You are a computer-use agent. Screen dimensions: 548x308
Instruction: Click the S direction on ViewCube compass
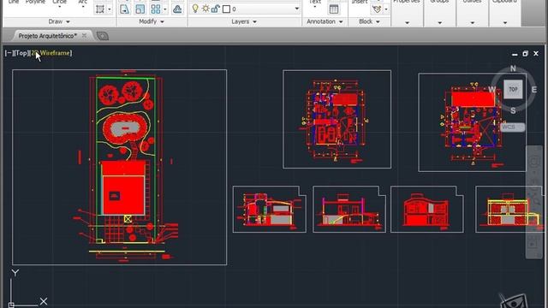coord(513,110)
